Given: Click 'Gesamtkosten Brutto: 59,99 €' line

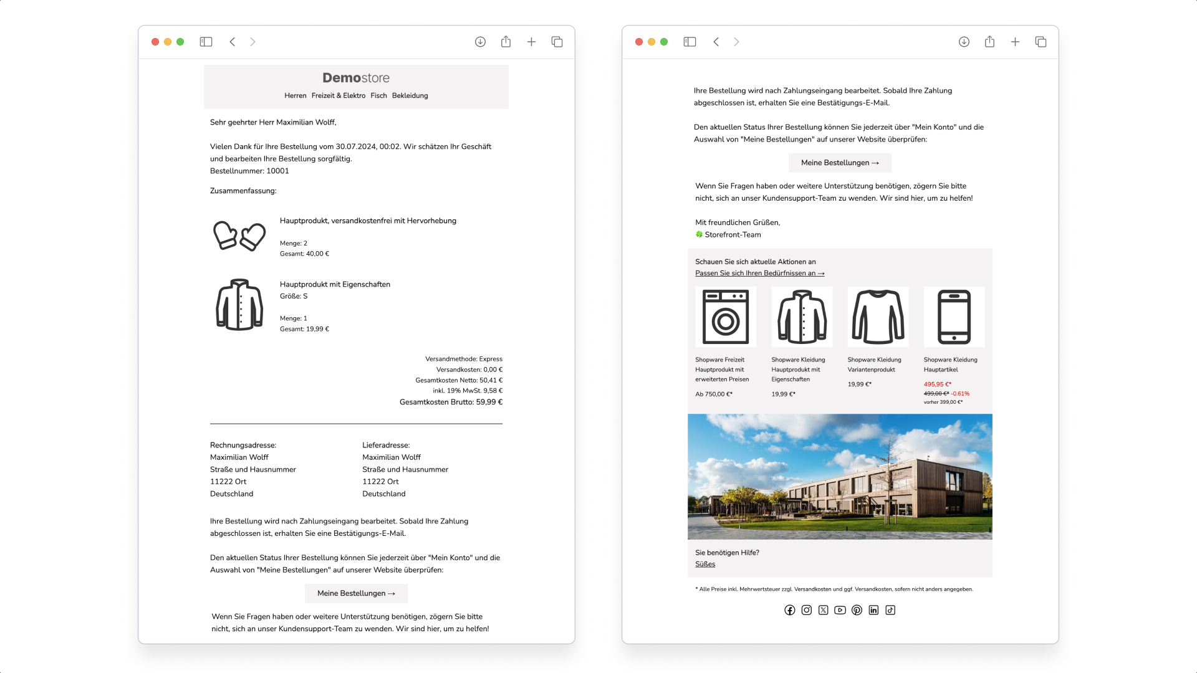Looking at the screenshot, I should pyautogui.click(x=451, y=402).
